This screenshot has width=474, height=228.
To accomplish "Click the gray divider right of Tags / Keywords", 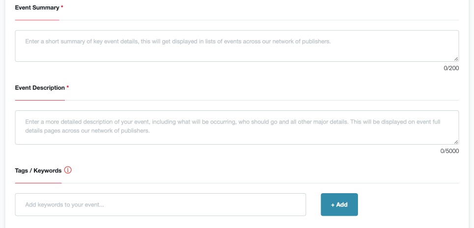I will coord(260,183).
